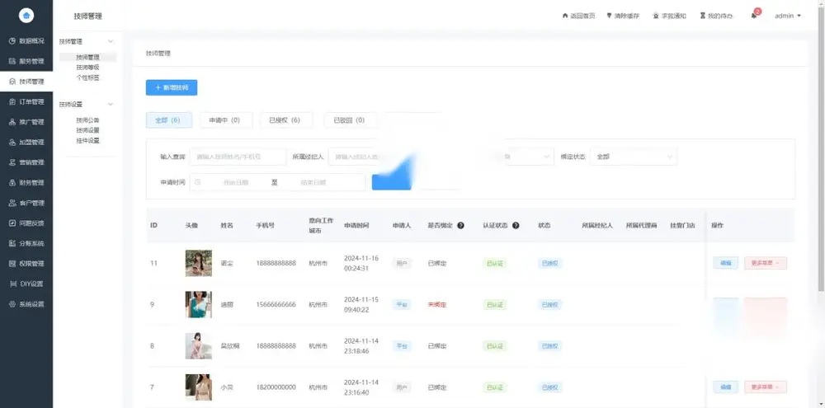This screenshot has width=825, height=408.
Task: Open 营销管理 in the sidebar
Action: tap(26, 162)
